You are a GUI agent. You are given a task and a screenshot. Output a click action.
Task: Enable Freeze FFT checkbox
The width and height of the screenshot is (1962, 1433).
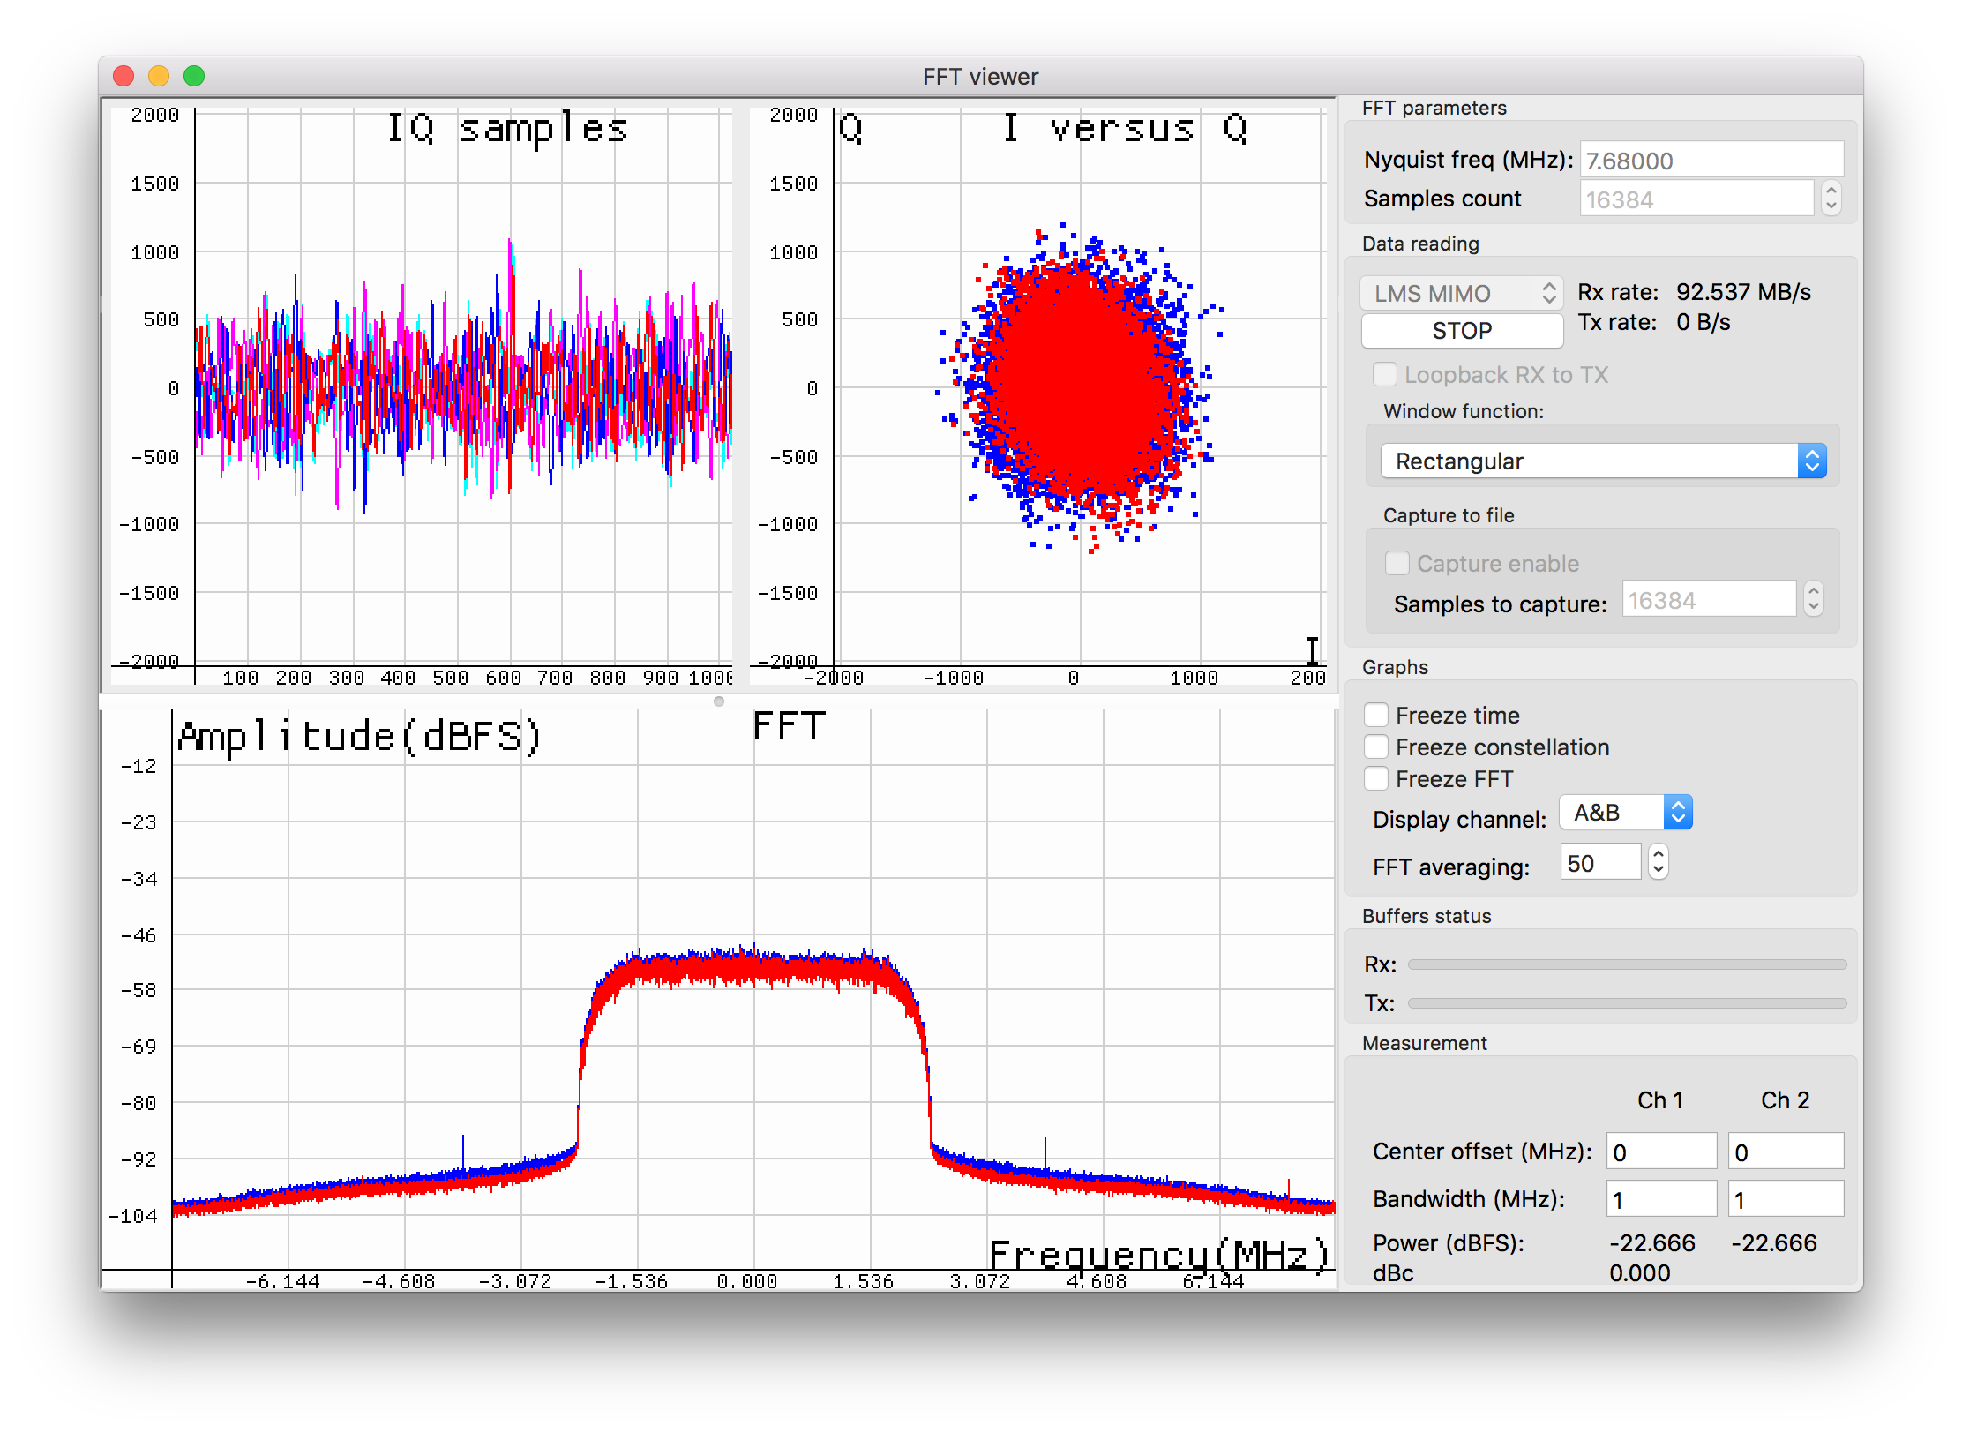[x=1376, y=778]
